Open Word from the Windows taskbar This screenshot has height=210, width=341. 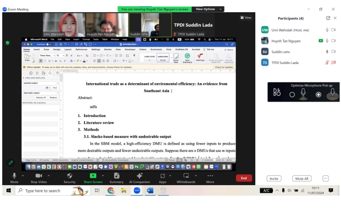(x=150, y=190)
